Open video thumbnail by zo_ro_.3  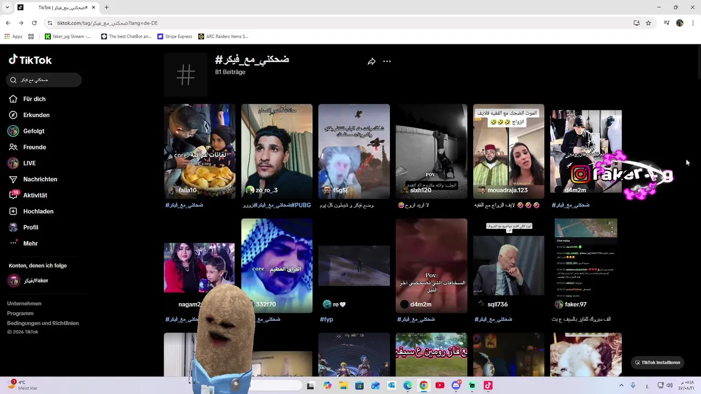(x=277, y=151)
